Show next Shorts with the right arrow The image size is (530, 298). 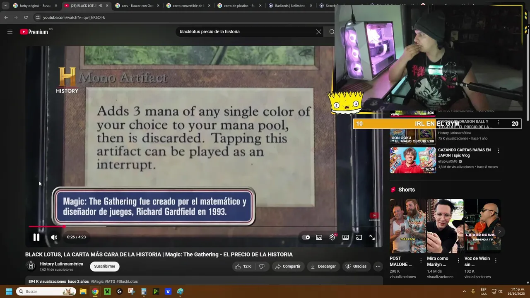tap(499, 232)
